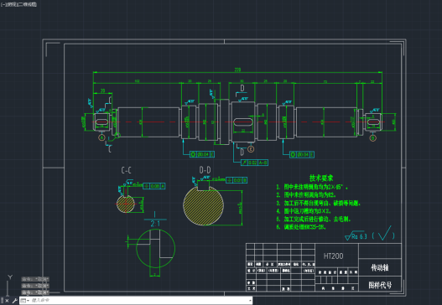Select the 229 overall length dimension
The width and height of the screenshot is (442, 305).
click(237, 70)
